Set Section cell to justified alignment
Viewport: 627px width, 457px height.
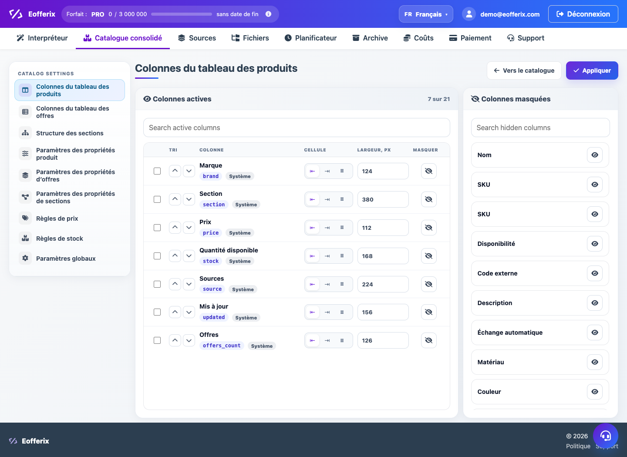pyautogui.click(x=342, y=199)
